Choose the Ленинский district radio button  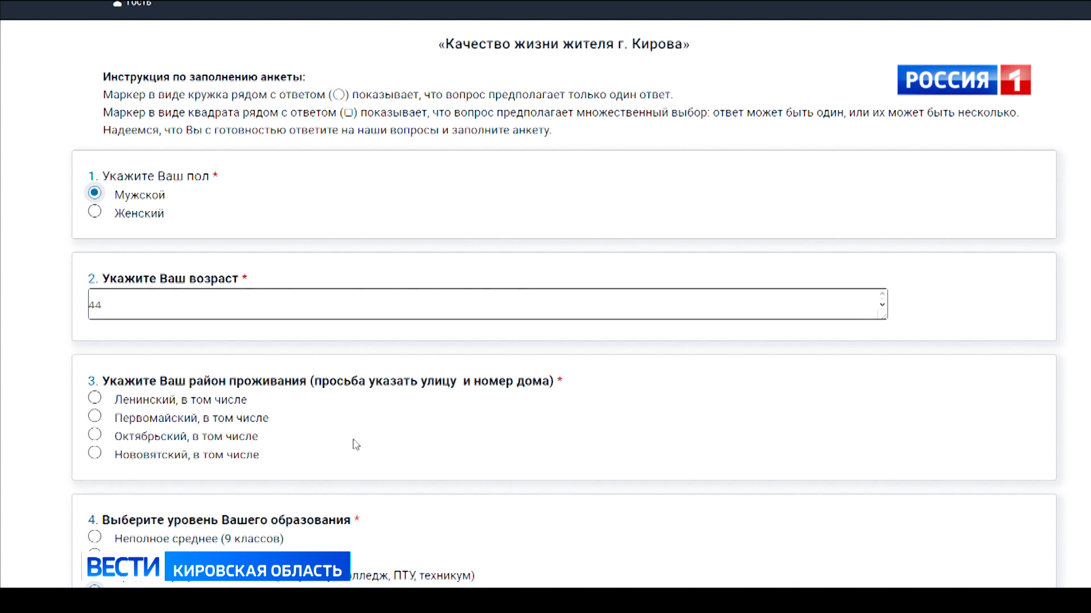[95, 398]
